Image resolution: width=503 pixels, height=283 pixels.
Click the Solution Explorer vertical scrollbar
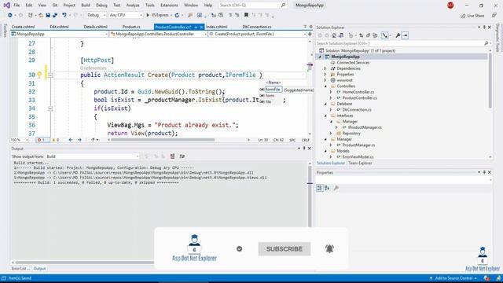490,104
